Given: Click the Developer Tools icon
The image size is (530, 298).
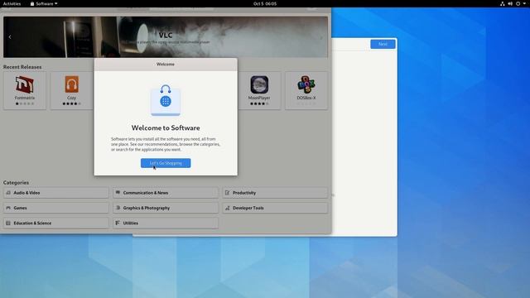Looking at the screenshot, I should (x=227, y=208).
